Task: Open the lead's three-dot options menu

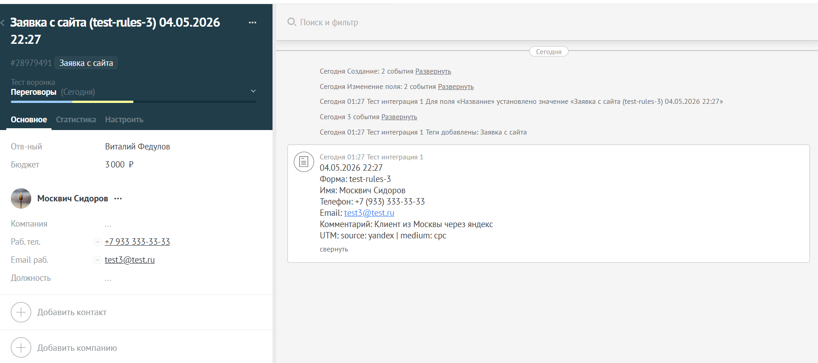Action: click(253, 23)
